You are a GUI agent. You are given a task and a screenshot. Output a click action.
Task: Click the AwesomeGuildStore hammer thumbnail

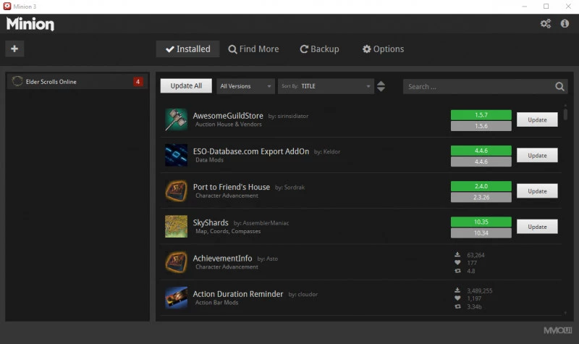(x=176, y=119)
